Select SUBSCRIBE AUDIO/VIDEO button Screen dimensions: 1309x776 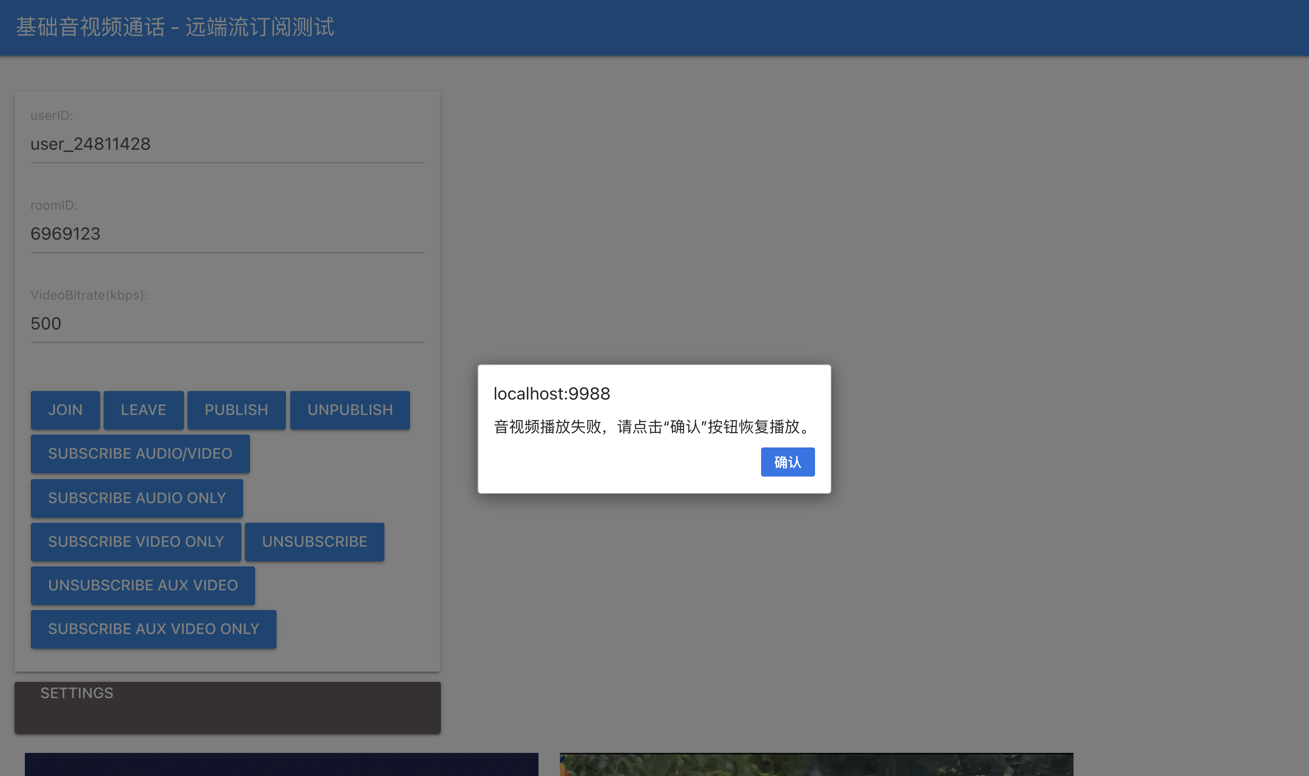pyautogui.click(x=140, y=453)
